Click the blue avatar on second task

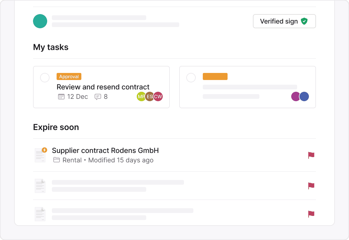tap(304, 96)
